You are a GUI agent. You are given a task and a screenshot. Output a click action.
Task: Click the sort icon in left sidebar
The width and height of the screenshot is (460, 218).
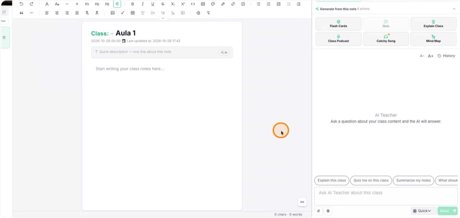4,12
